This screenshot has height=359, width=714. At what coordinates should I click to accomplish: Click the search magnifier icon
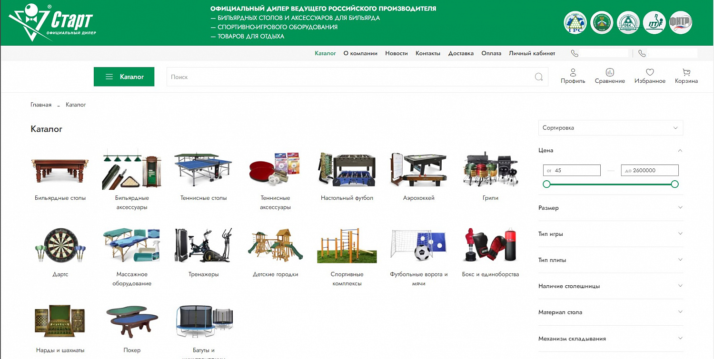[x=538, y=77]
